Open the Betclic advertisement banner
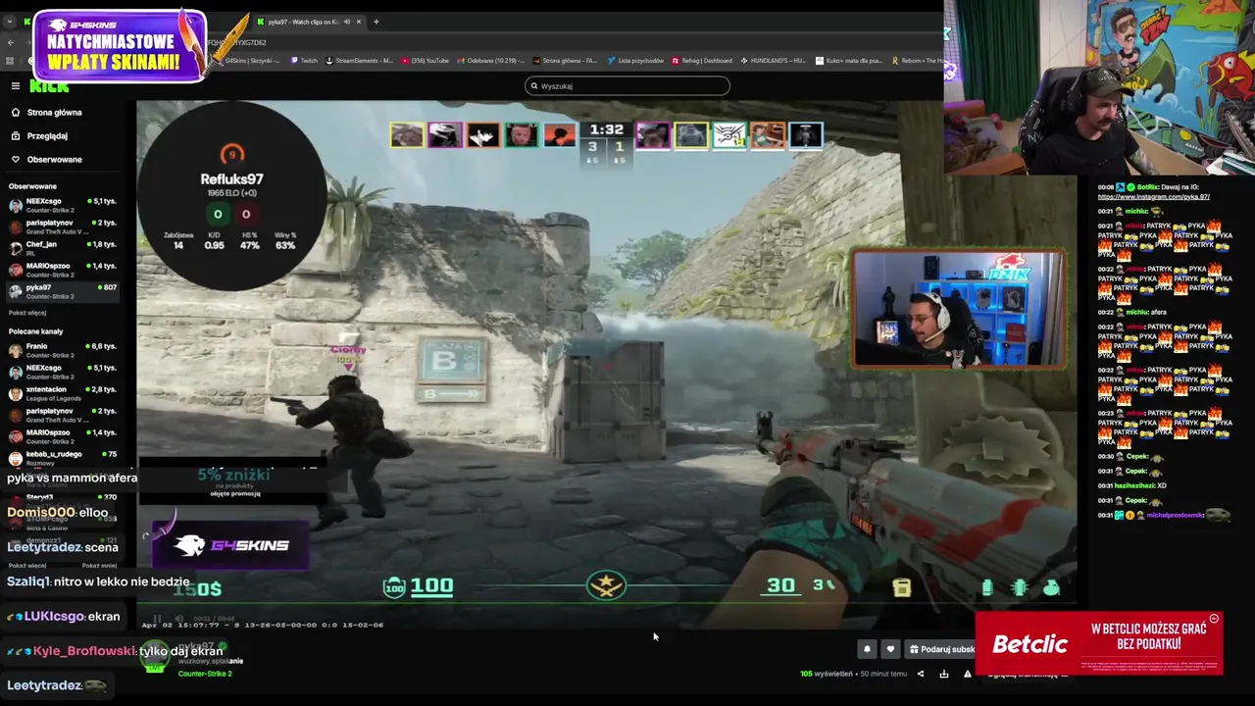1255x706 pixels. click(1098, 643)
